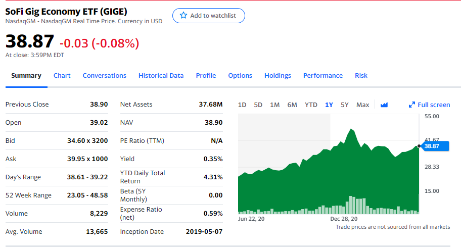461x251 pixels.
Task: Open the Summary tab
Action: coord(26,76)
